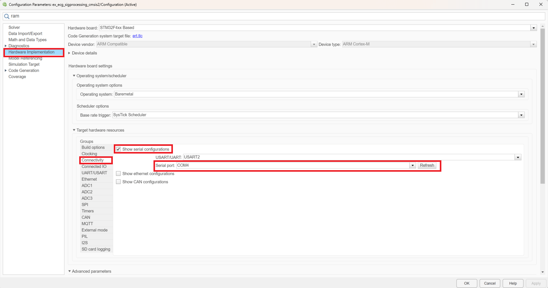Image resolution: width=548 pixels, height=288 pixels.
Task: Click the search magnifier icon
Action: (6, 16)
